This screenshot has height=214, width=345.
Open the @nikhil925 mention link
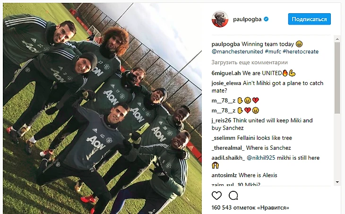(261, 158)
